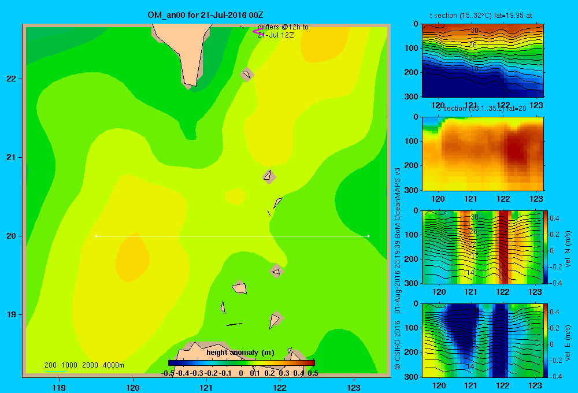This screenshot has height=393, width=578.
Task: Click the vertical CSIRO BoM OceanMAPS v3 credit text
Action: [398, 268]
